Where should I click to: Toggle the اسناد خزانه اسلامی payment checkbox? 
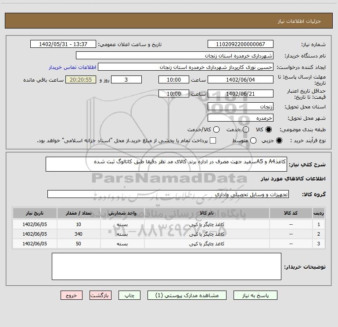coord(213,140)
